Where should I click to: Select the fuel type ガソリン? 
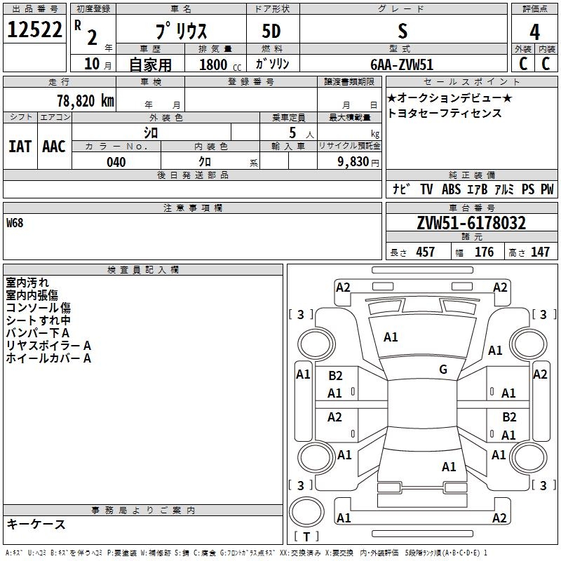pyautogui.click(x=272, y=64)
